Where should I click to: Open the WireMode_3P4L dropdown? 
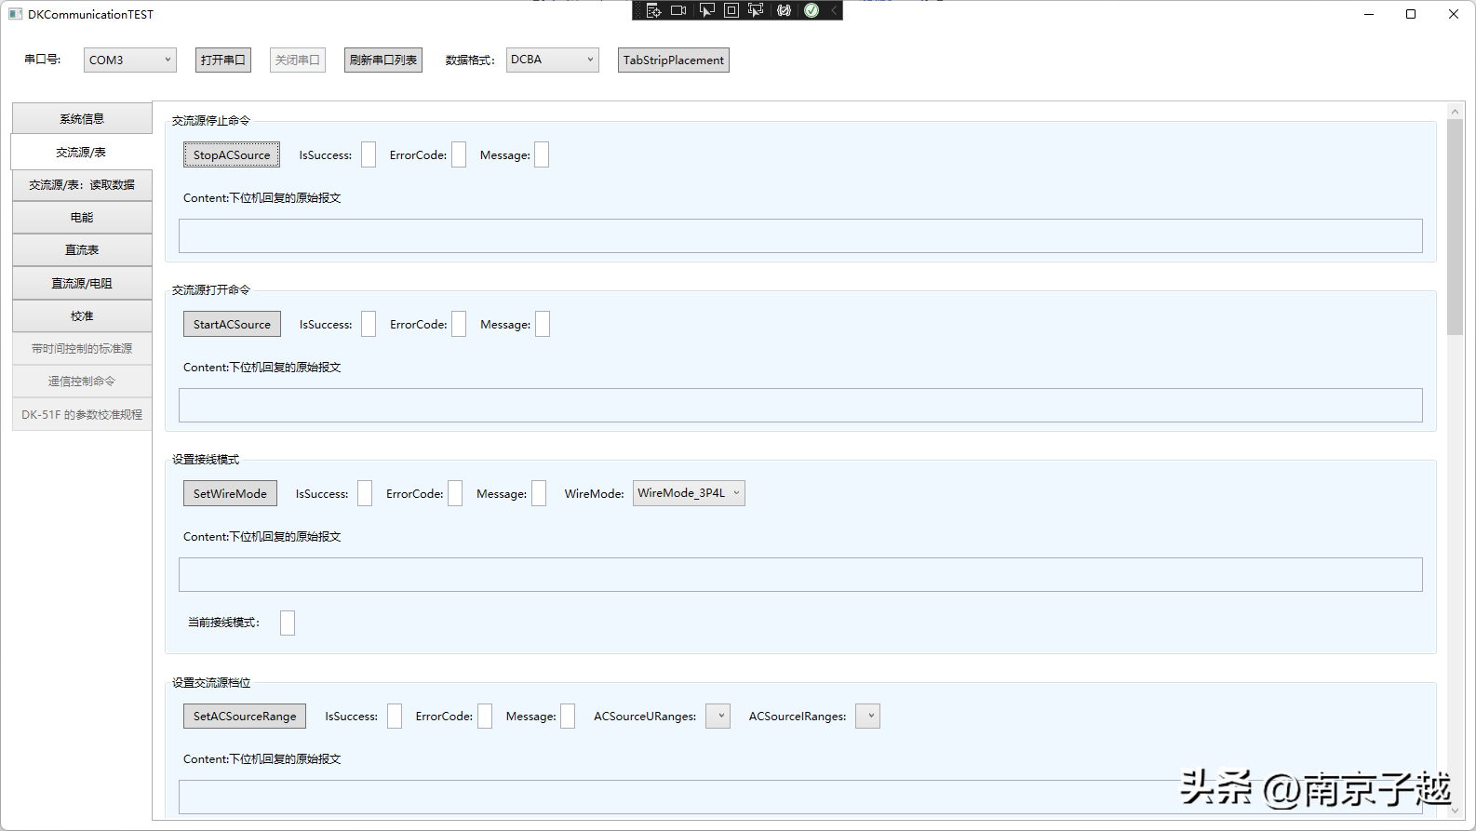click(689, 493)
